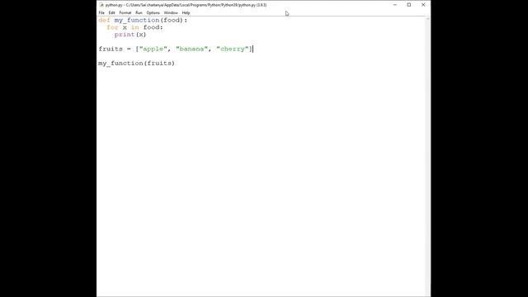Click the print(x) statement

130,35
